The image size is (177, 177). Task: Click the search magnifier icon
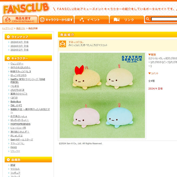(x=147, y=19)
